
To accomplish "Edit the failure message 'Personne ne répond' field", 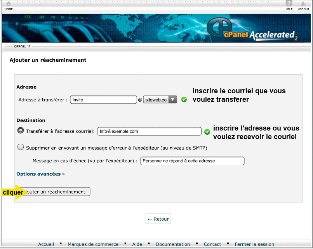I will tap(192, 161).
